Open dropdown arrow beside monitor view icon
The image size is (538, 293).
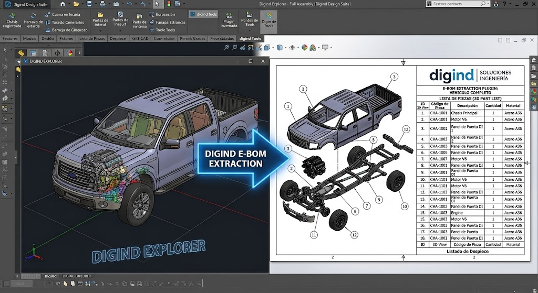(x=331, y=48)
